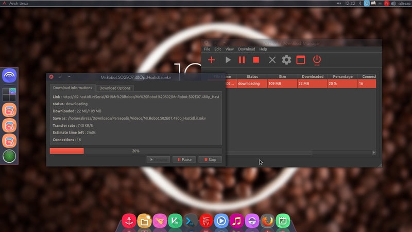The image size is (412, 232).
Task: Open preferences with the gear icon
Action: [286, 60]
